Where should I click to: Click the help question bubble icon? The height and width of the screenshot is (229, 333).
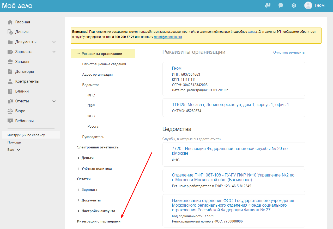(268, 5)
